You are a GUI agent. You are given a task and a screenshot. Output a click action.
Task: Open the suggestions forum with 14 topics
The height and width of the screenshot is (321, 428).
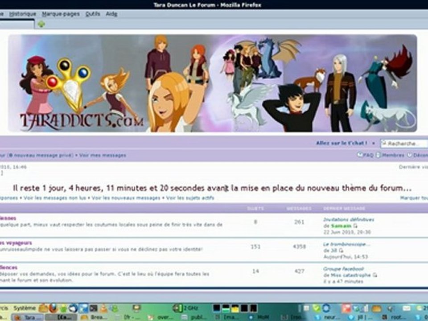click(x=9, y=267)
